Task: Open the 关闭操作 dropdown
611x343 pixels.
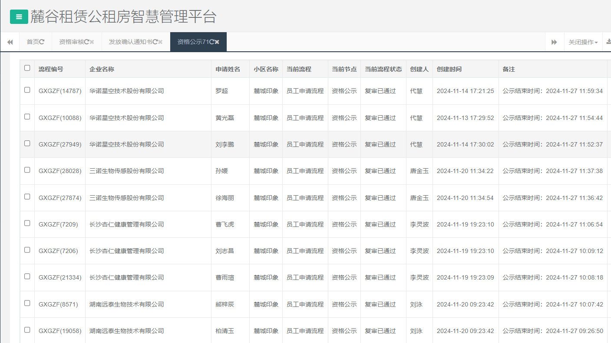Action: [x=583, y=42]
